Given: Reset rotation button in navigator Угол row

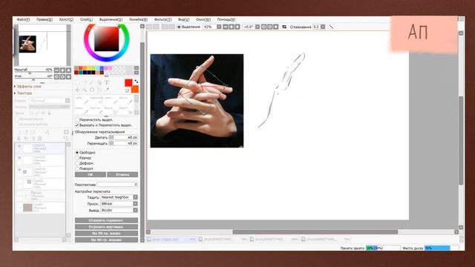Looking at the screenshot, I should click(x=68, y=76).
